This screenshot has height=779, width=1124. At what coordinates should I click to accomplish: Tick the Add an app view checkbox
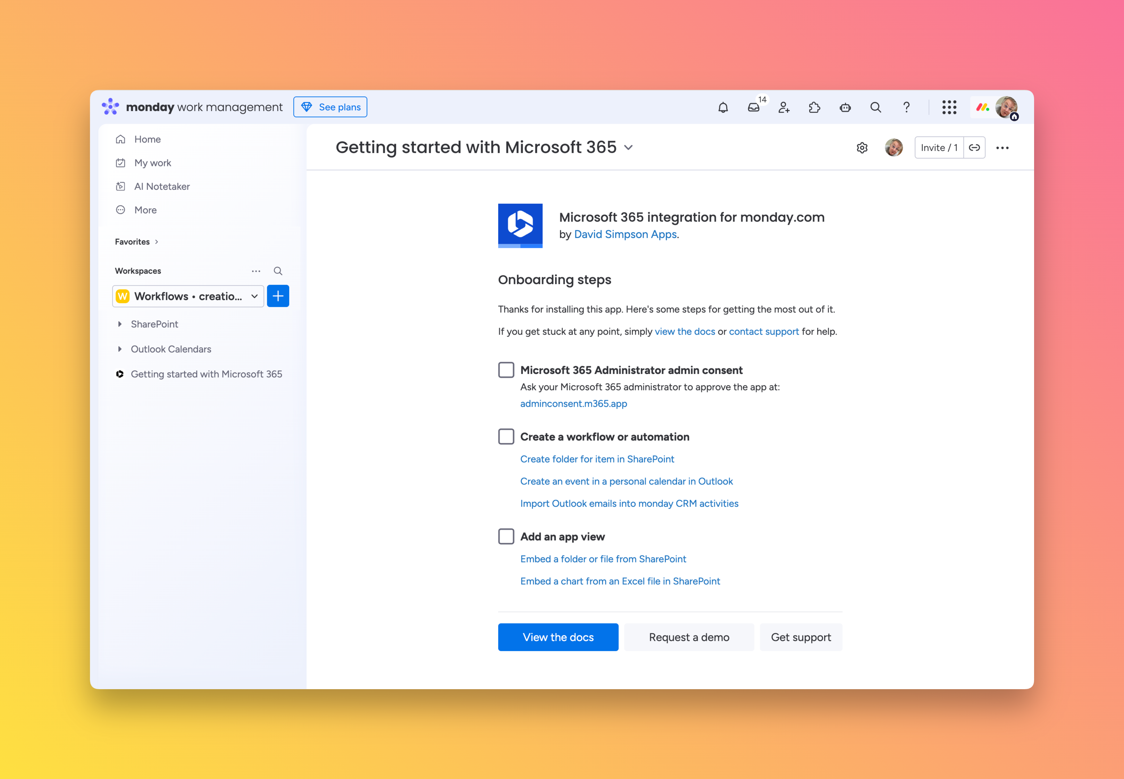506,537
